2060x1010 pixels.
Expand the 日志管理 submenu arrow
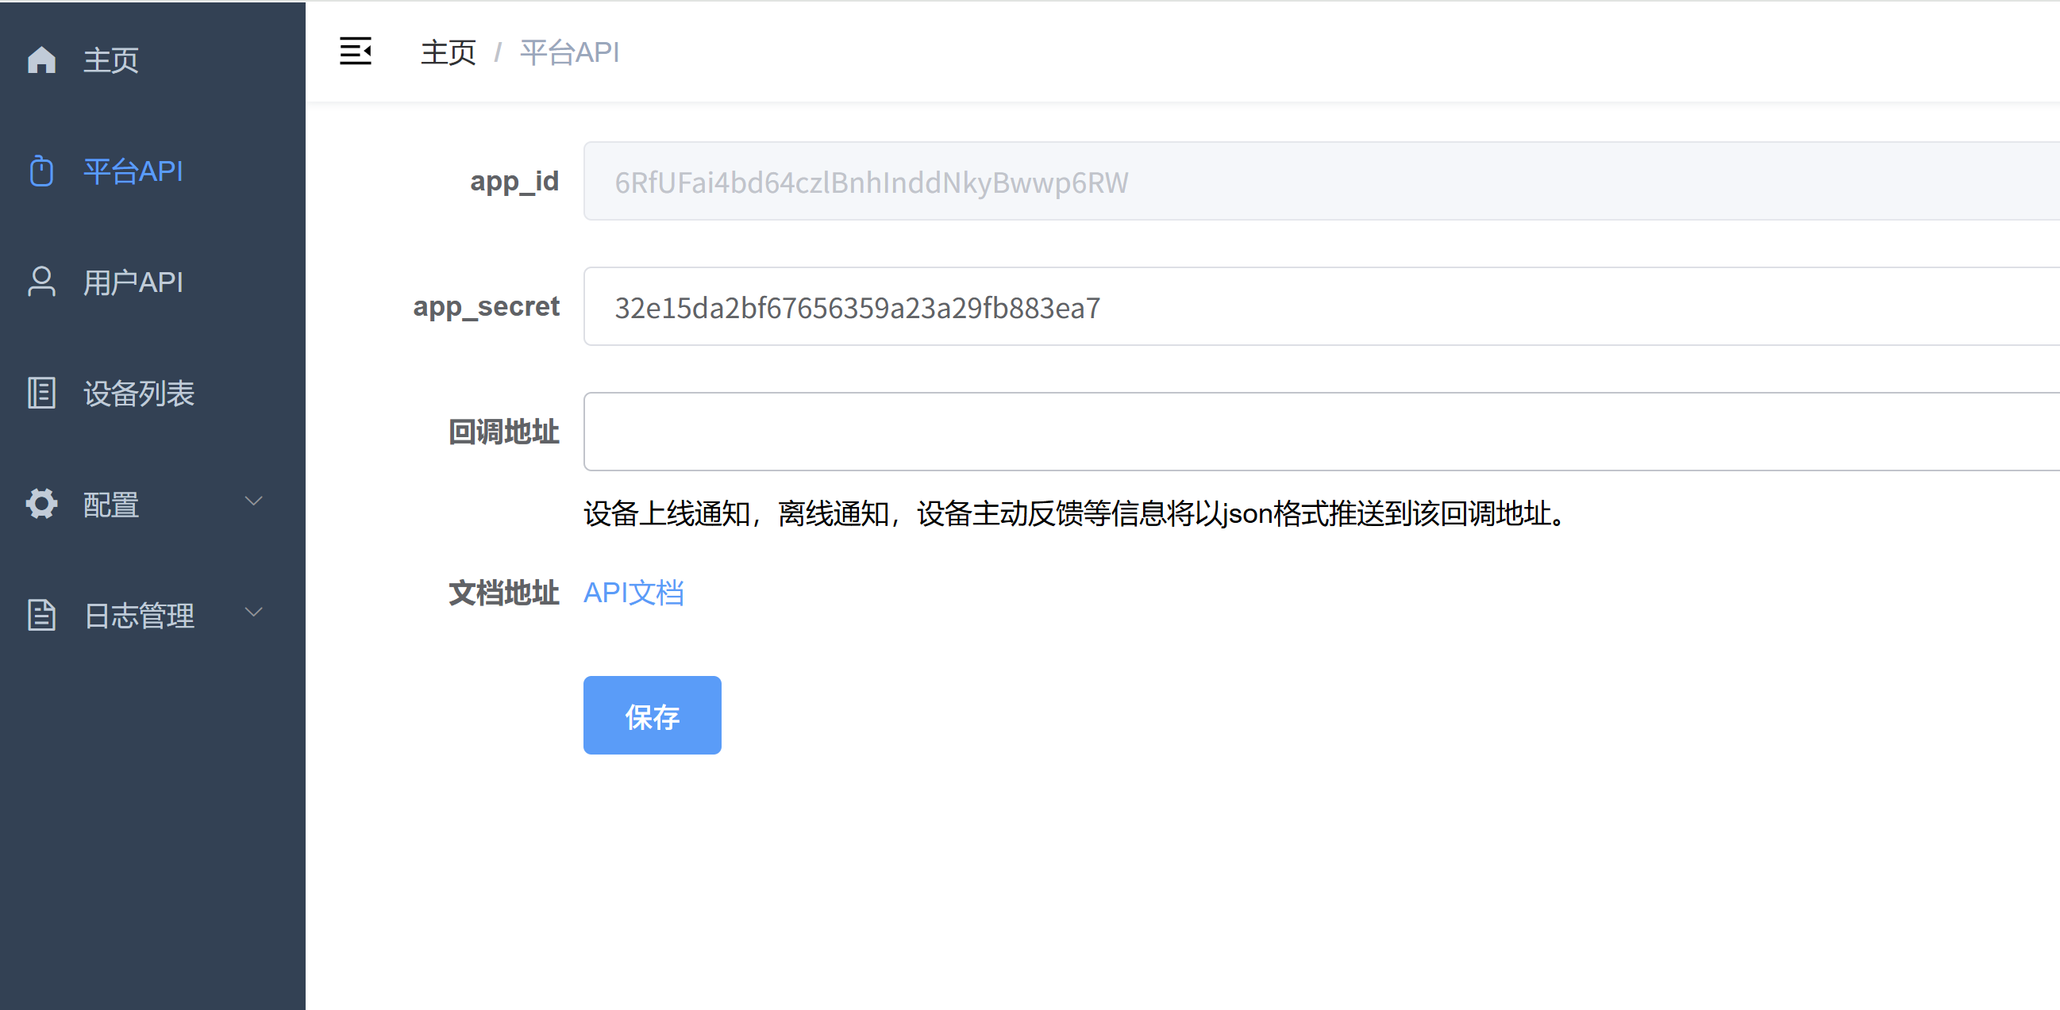point(253,613)
